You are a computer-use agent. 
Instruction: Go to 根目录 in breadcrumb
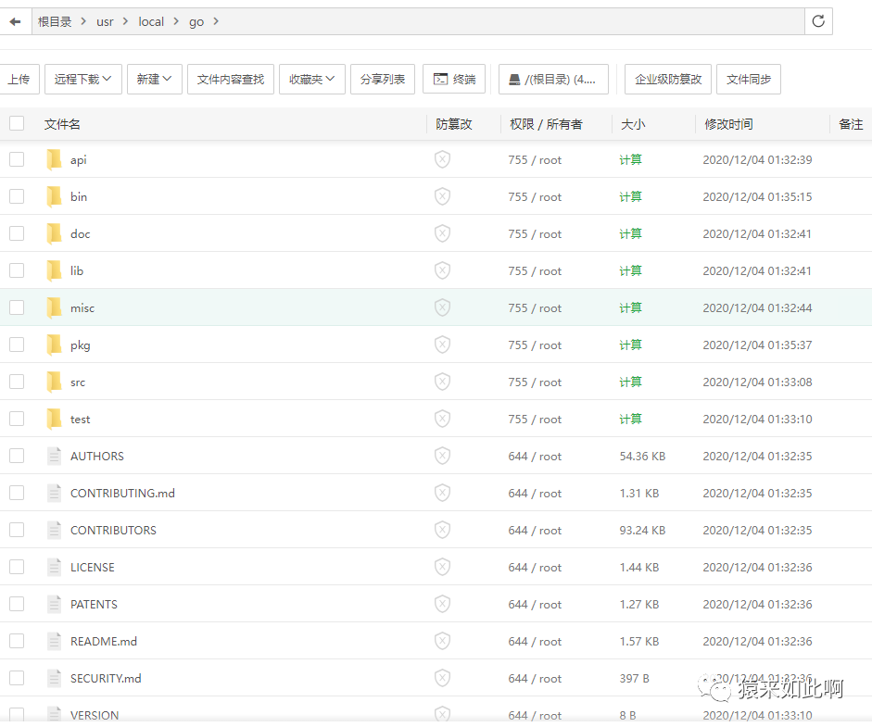click(x=55, y=21)
